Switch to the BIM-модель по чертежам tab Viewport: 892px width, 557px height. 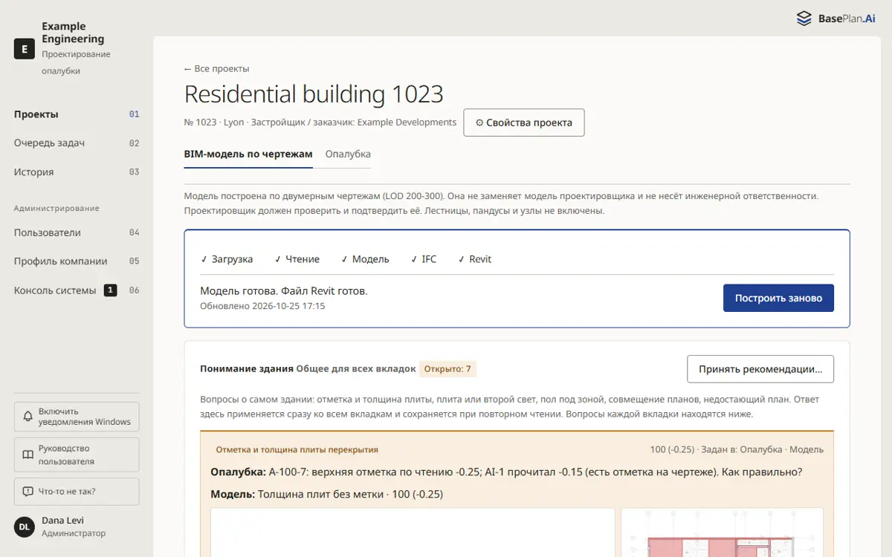click(x=248, y=154)
